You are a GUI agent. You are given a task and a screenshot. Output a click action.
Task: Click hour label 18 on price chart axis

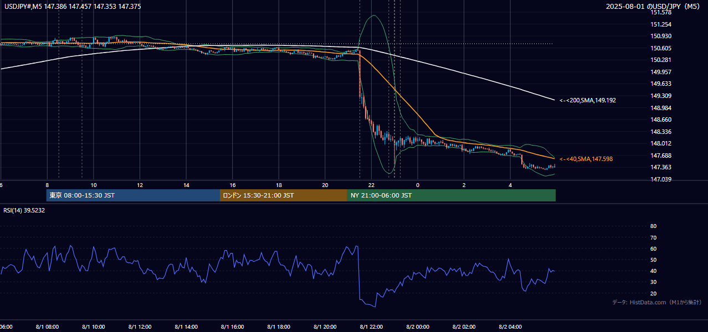tap(279, 185)
